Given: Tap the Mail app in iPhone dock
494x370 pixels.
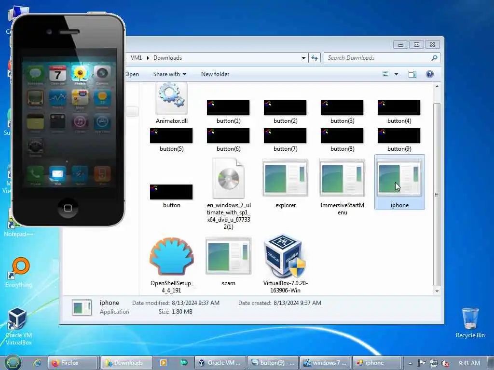Looking at the screenshot, I should (58, 174).
